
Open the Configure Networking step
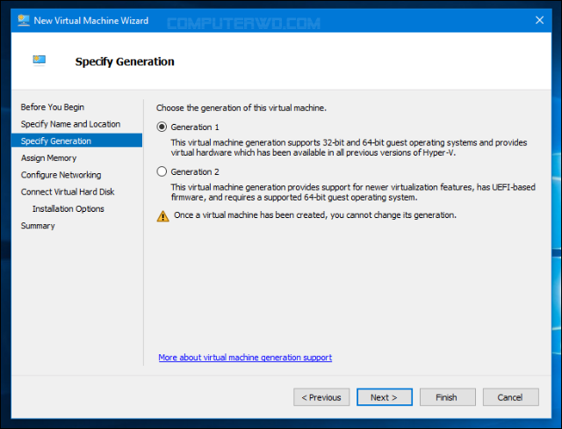(x=61, y=175)
